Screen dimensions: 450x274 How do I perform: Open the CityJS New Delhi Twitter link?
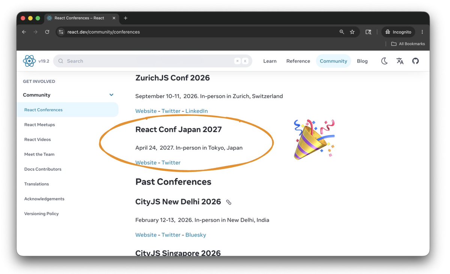click(x=171, y=235)
